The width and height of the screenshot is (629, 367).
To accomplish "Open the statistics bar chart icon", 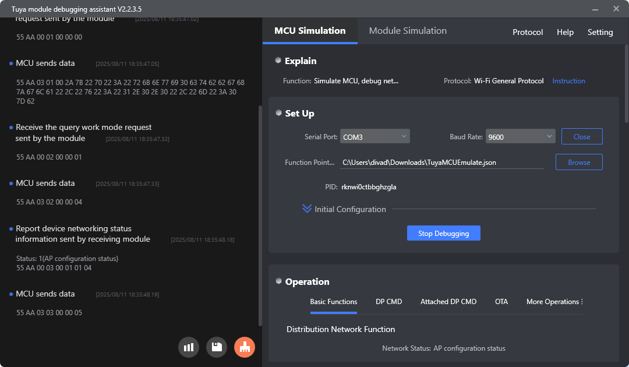I will click(189, 347).
